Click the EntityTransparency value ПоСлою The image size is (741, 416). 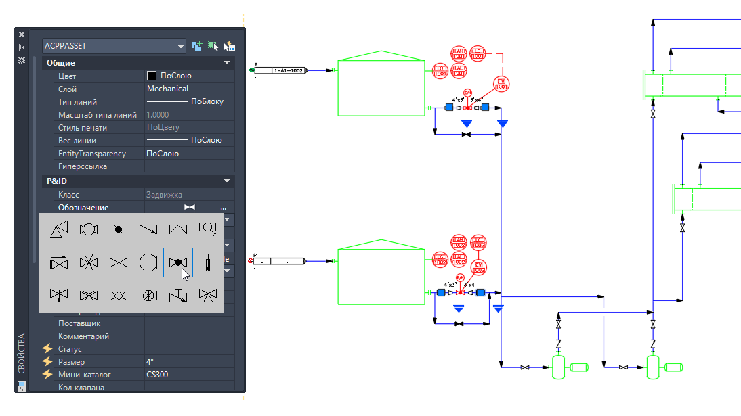[x=163, y=154]
